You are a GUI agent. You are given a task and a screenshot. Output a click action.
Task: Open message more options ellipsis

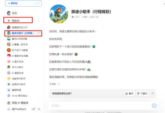tap(59, 84)
